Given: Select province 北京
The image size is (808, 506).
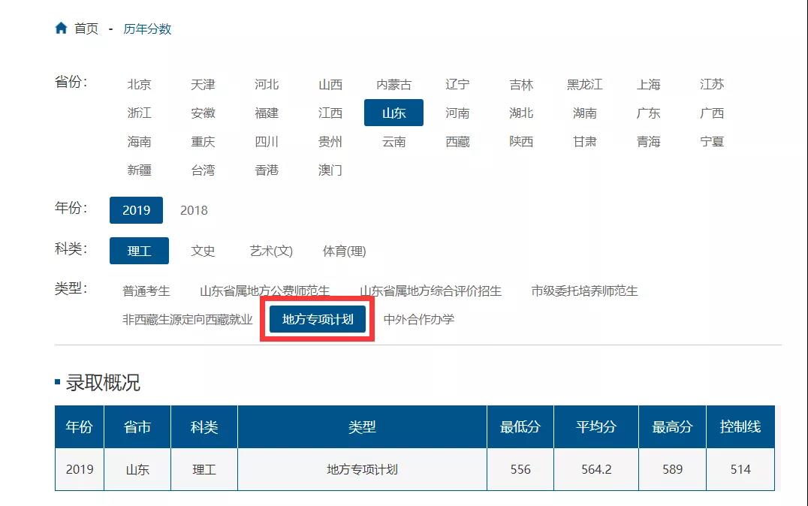Looking at the screenshot, I should tap(139, 85).
